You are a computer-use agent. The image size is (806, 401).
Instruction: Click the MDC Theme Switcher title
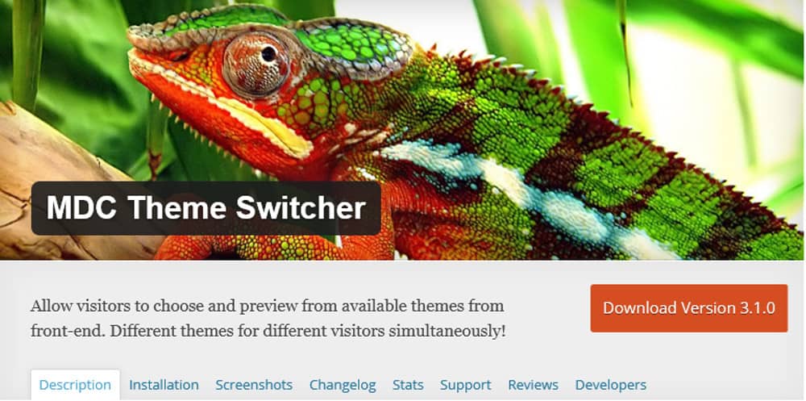pyautogui.click(x=206, y=208)
